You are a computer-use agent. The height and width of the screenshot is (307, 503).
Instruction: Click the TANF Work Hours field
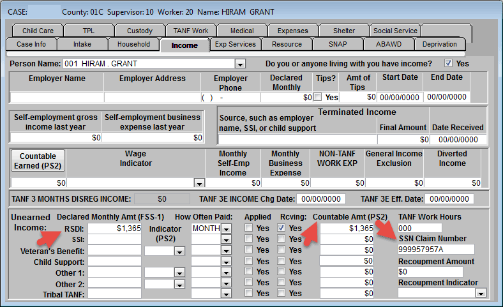tap(419, 228)
